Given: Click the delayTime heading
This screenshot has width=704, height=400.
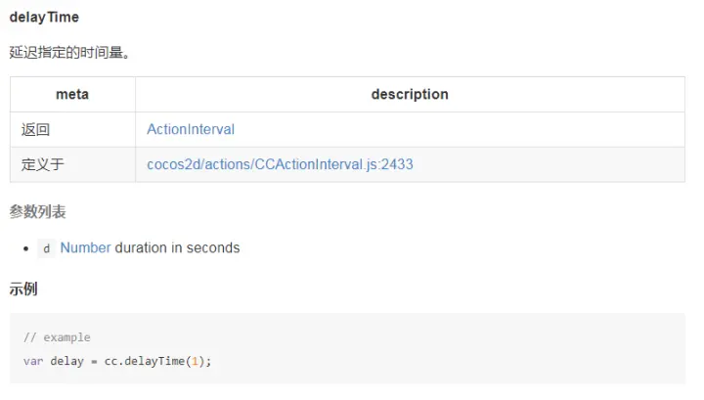Looking at the screenshot, I should pyautogui.click(x=44, y=17).
